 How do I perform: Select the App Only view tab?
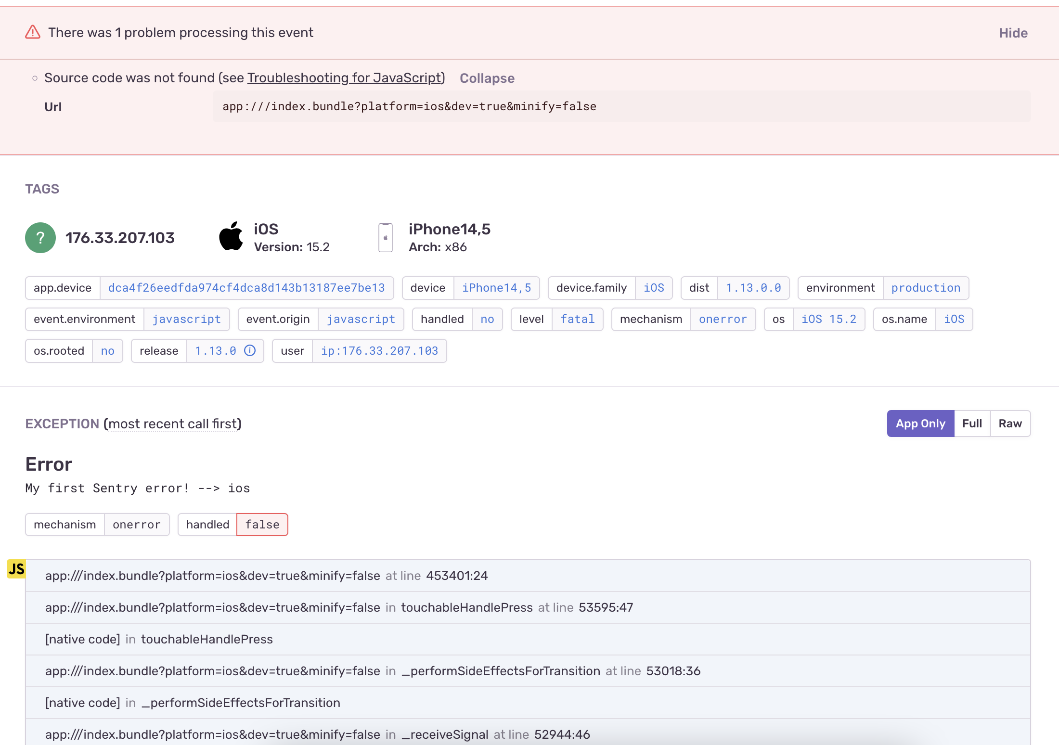click(920, 423)
